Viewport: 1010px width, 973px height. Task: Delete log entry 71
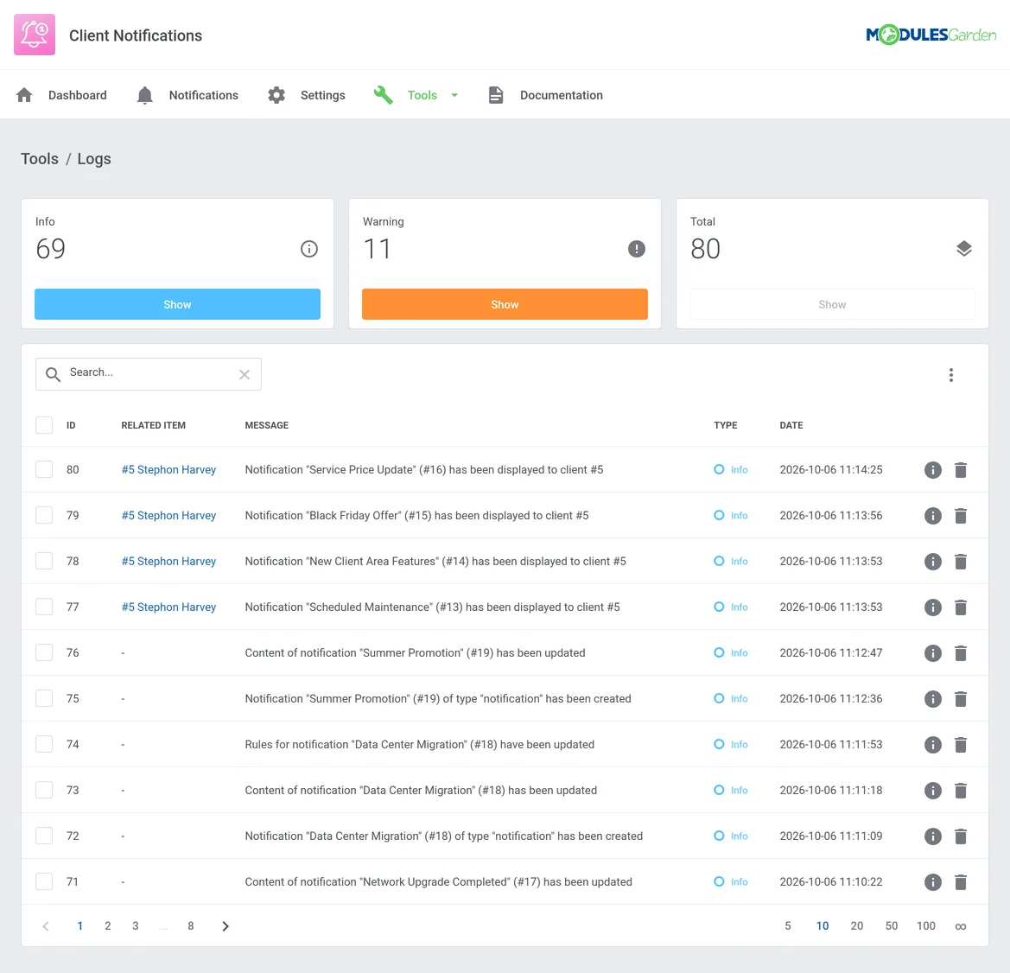[961, 881]
